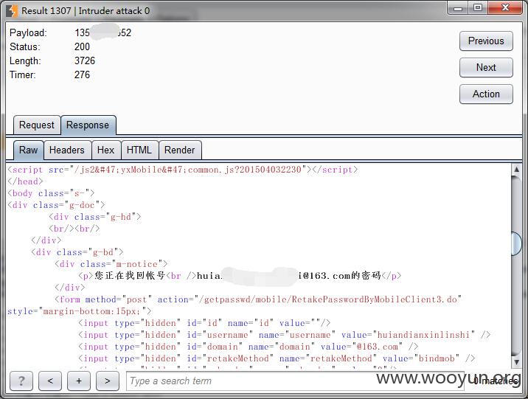528x399 pixels.
Task: Open the Raw view tab
Action: [x=28, y=150]
